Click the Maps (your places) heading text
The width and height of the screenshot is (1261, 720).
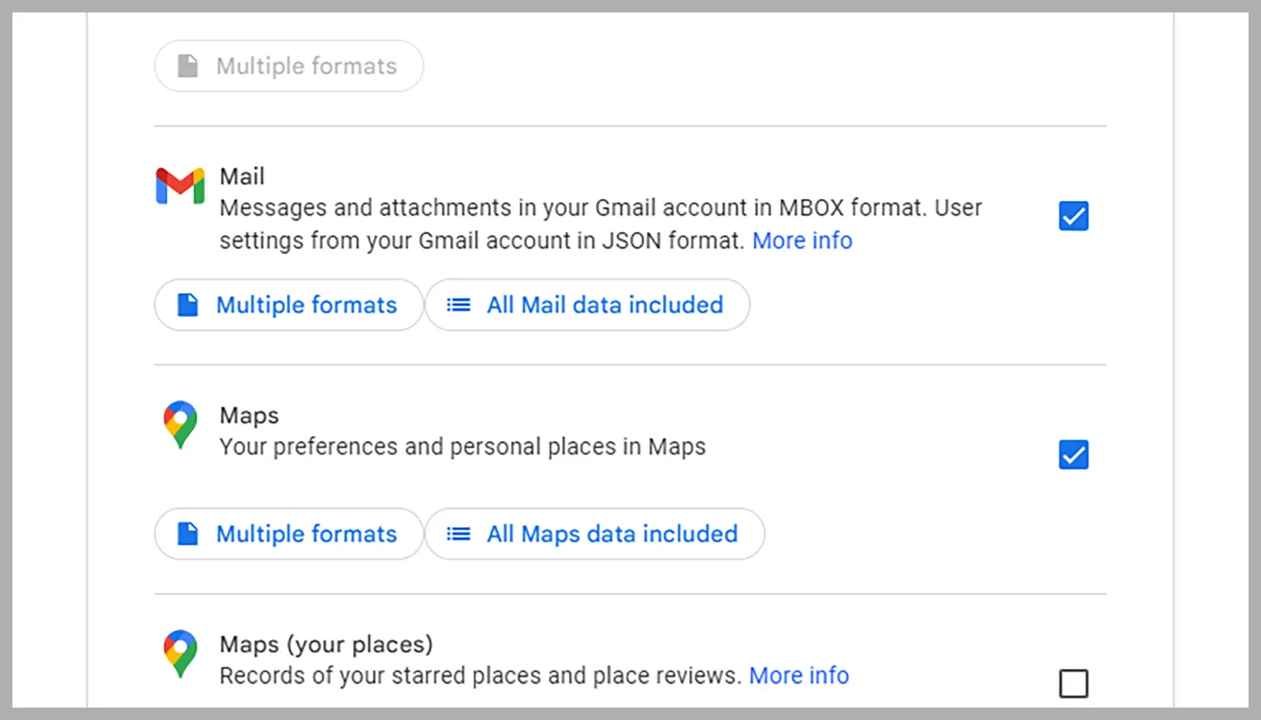pyautogui.click(x=325, y=644)
